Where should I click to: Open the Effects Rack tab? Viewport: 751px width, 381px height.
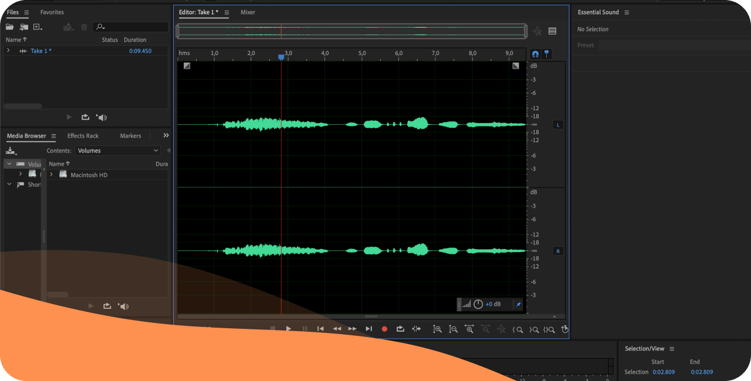(x=83, y=136)
